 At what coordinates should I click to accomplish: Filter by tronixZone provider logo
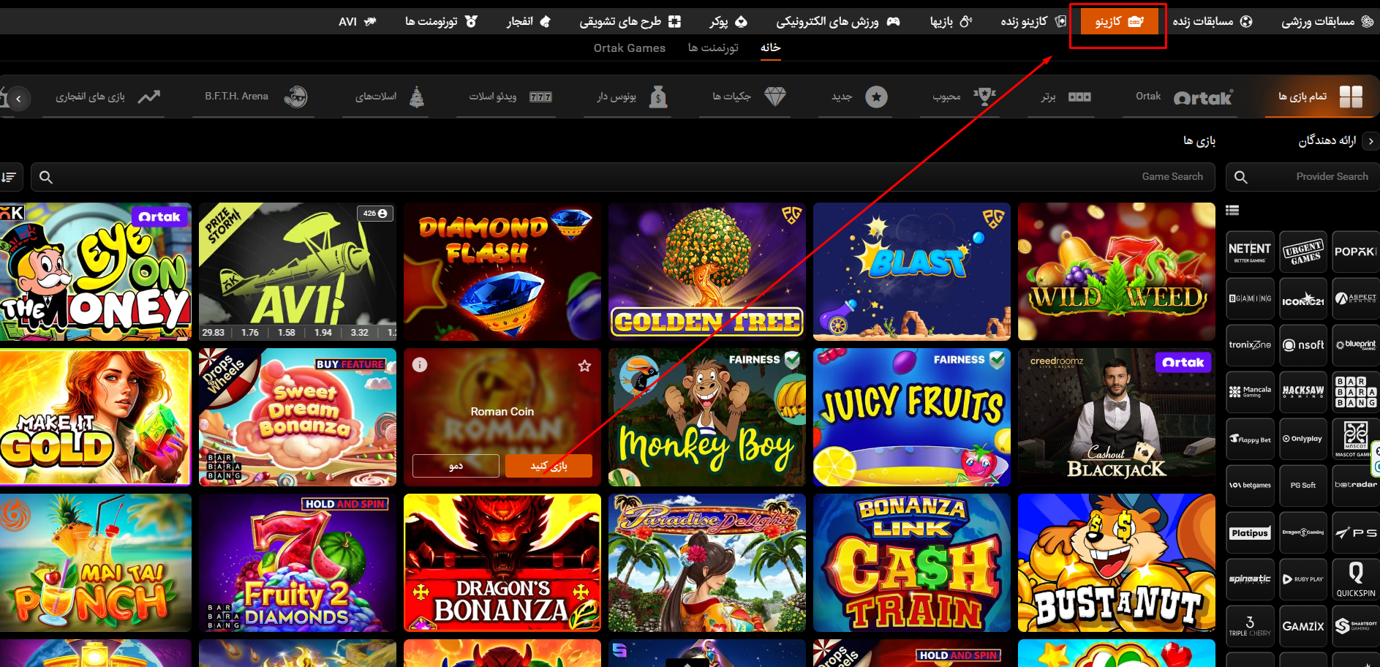point(1250,345)
